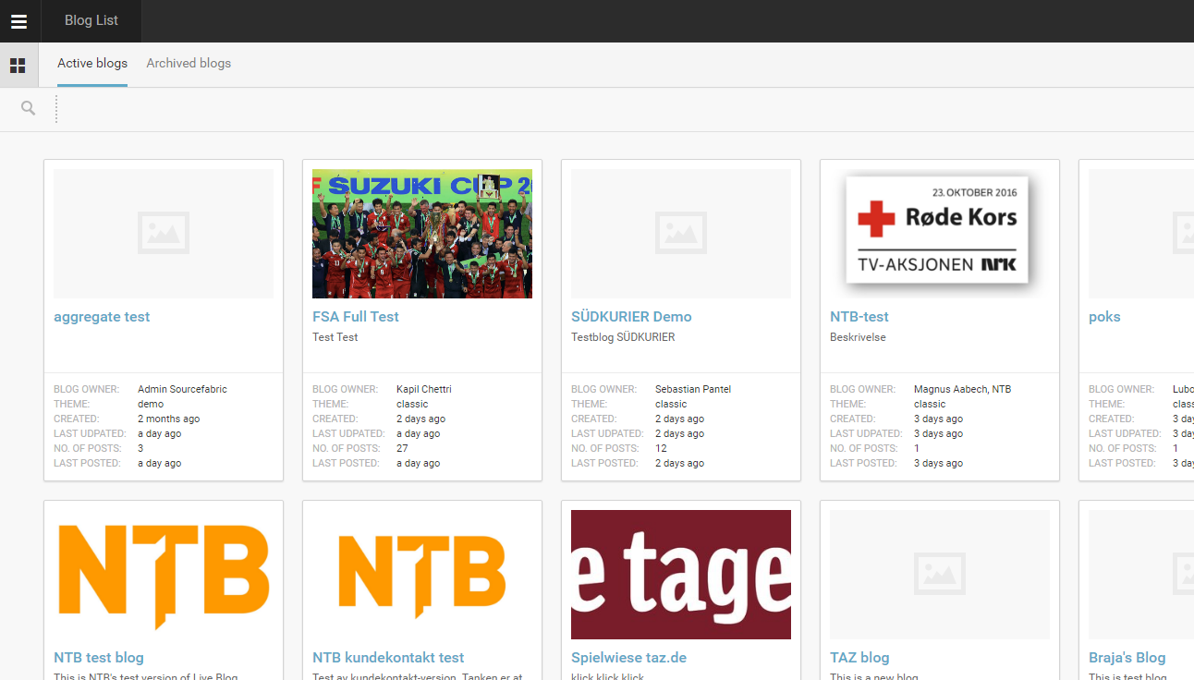
Task: Click 'Test Test' description text
Action: tap(335, 337)
